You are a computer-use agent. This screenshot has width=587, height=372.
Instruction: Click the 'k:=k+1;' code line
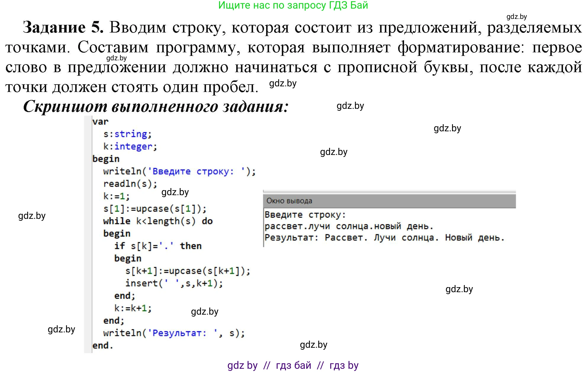point(133,308)
